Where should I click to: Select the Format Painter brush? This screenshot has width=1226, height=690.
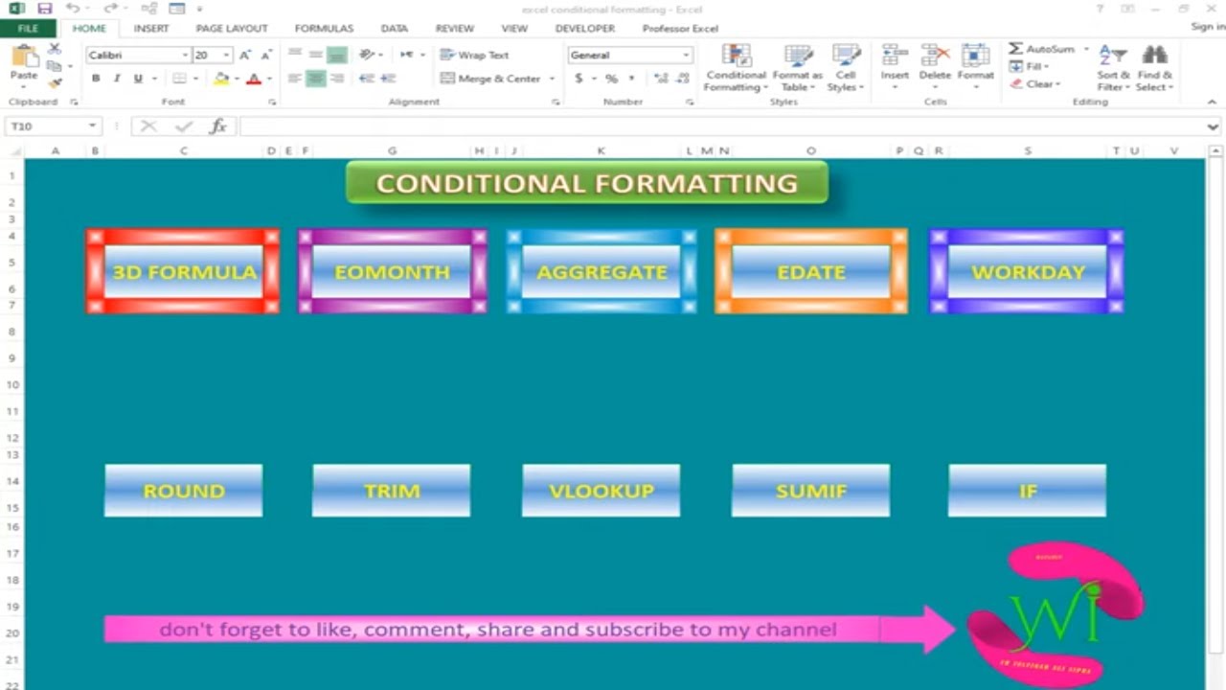point(55,83)
